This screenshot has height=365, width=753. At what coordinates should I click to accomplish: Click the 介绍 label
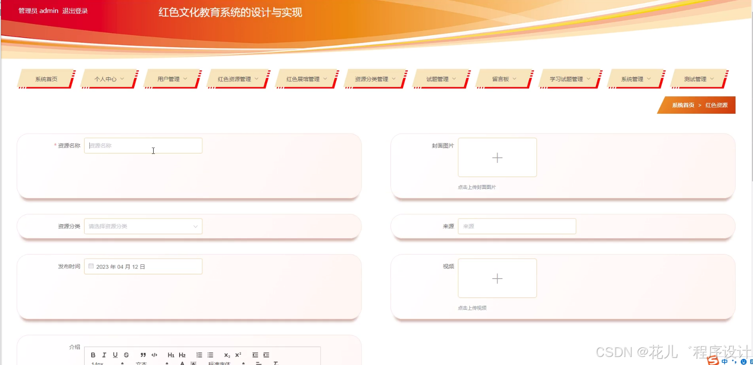(x=75, y=347)
